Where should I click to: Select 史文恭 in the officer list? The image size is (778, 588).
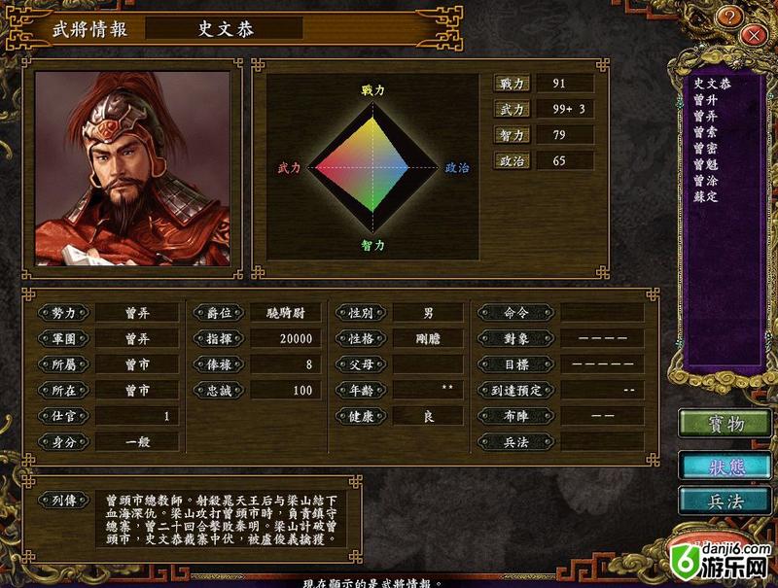[x=712, y=84]
